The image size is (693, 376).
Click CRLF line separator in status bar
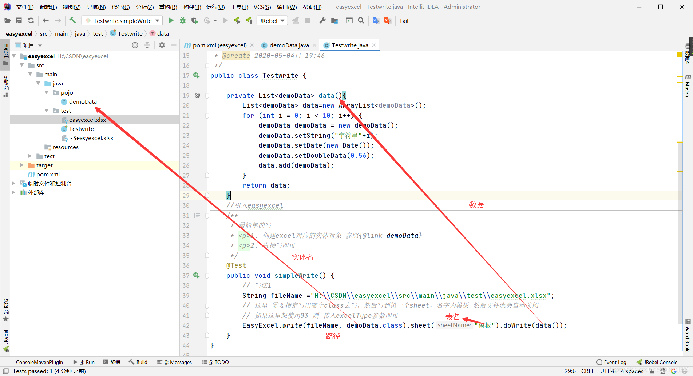(x=588, y=371)
